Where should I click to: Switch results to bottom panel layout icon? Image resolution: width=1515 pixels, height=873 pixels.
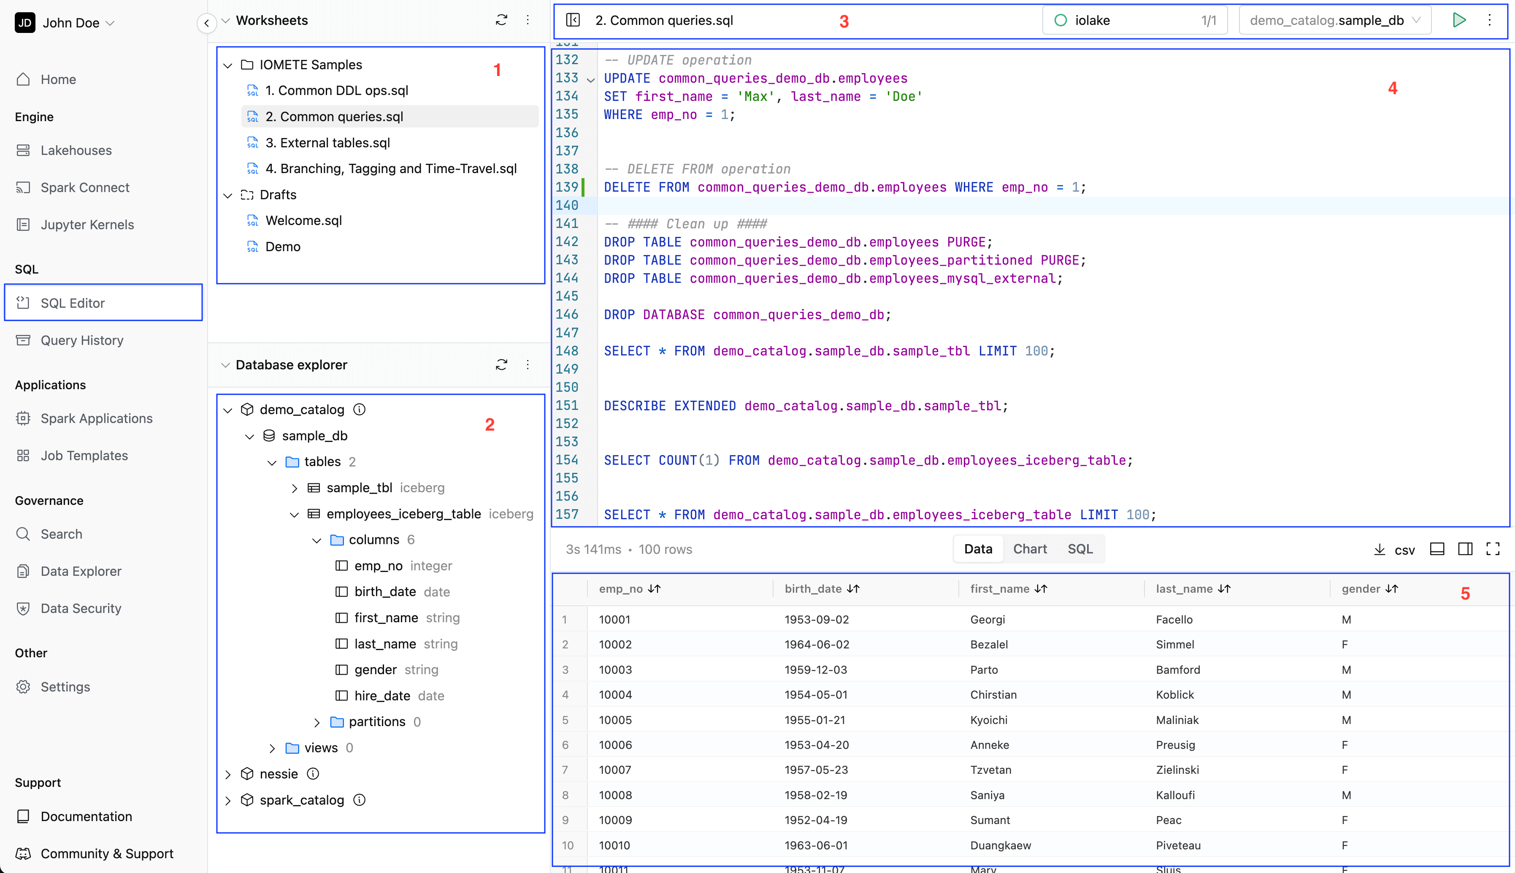tap(1437, 549)
